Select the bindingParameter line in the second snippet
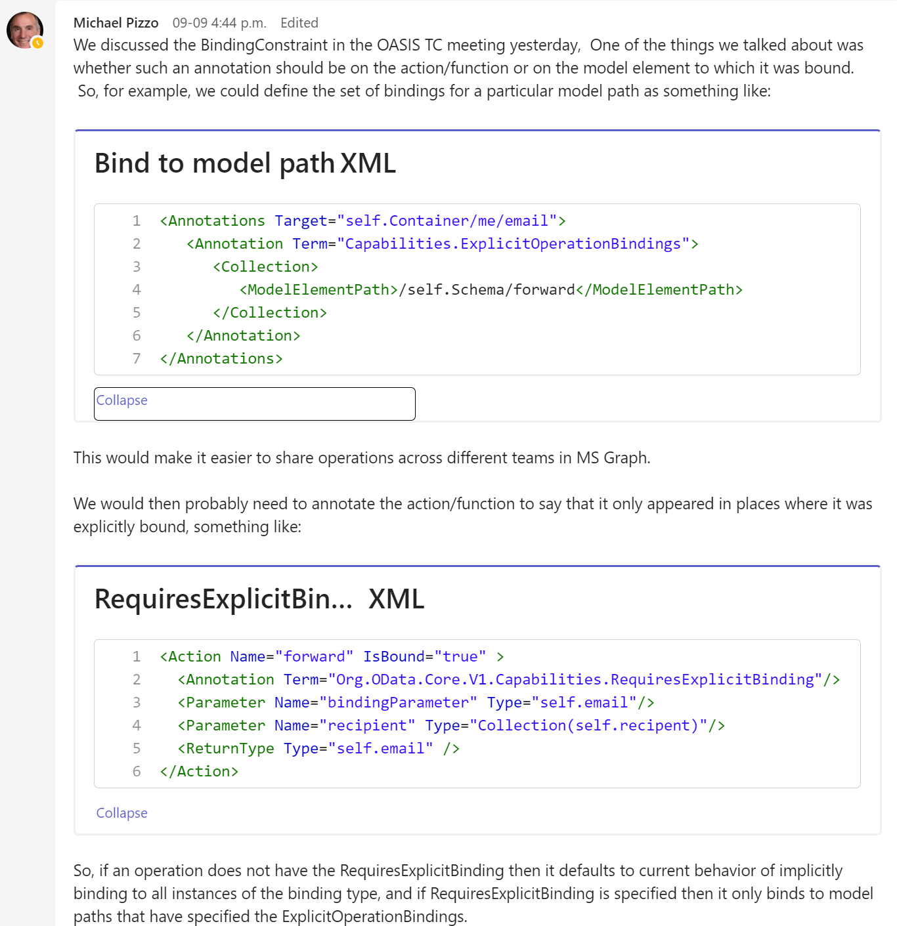This screenshot has width=897, height=926. [x=414, y=702]
